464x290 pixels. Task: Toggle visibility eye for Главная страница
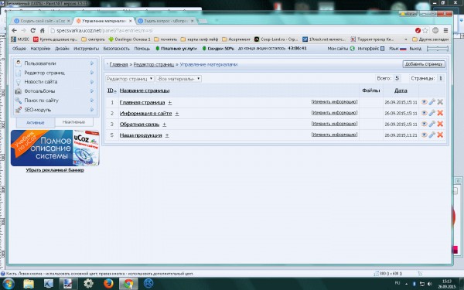pyautogui.click(x=424, y=102)
